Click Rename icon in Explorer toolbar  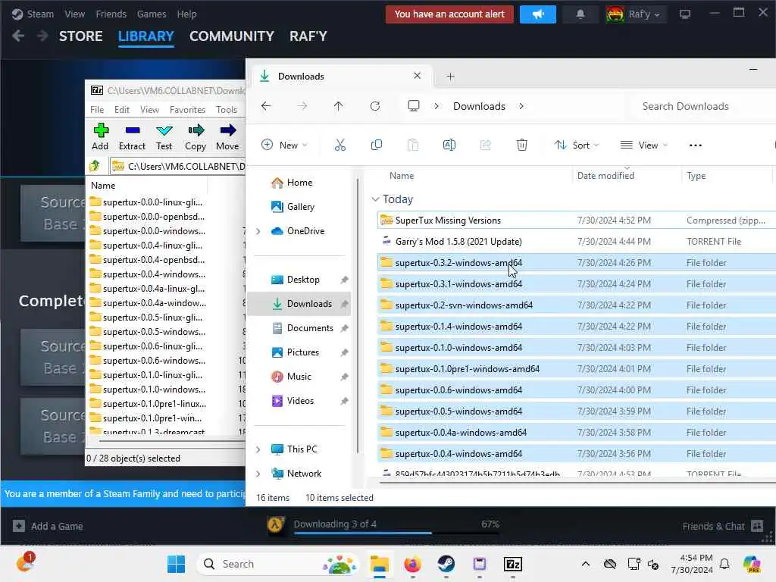(x=449, y=145)
